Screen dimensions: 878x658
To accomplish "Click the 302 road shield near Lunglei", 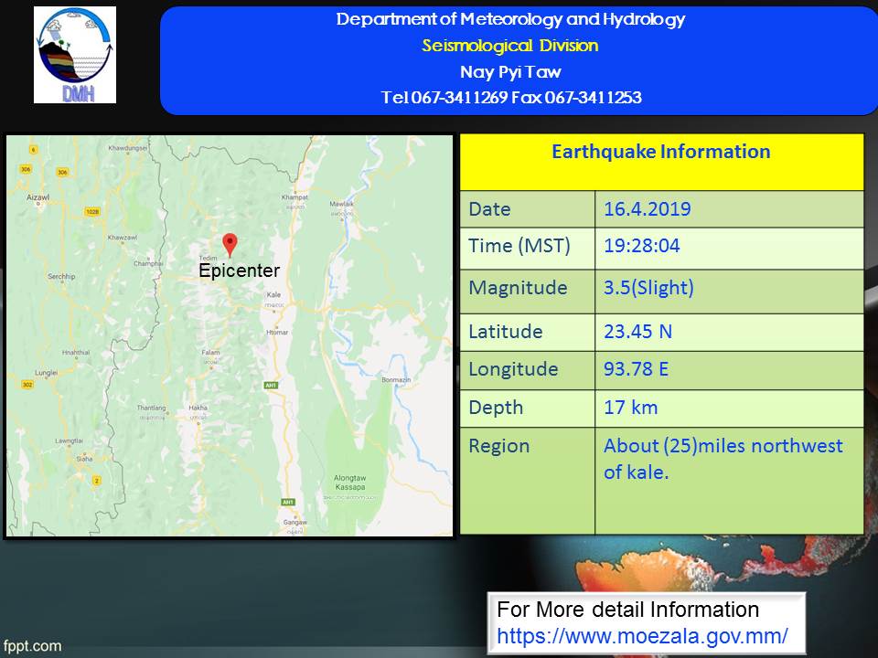I will point(27,385).
